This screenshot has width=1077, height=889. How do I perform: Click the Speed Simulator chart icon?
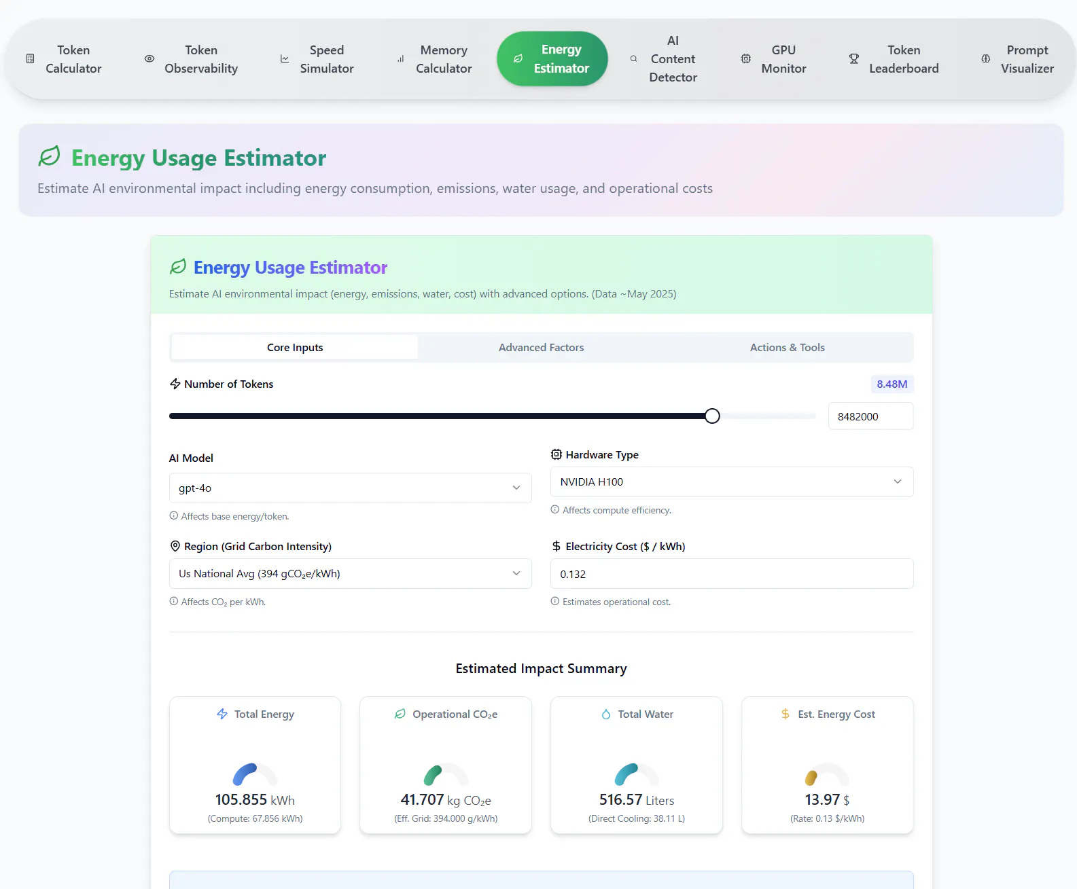pyautogui.click(x=285, y=59)
